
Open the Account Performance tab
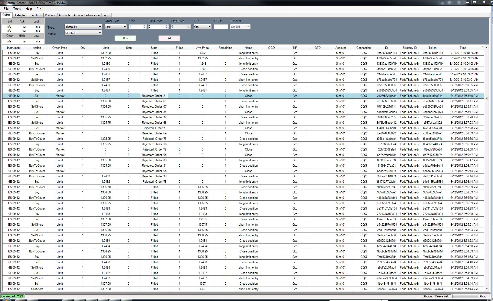pos(86,15)
